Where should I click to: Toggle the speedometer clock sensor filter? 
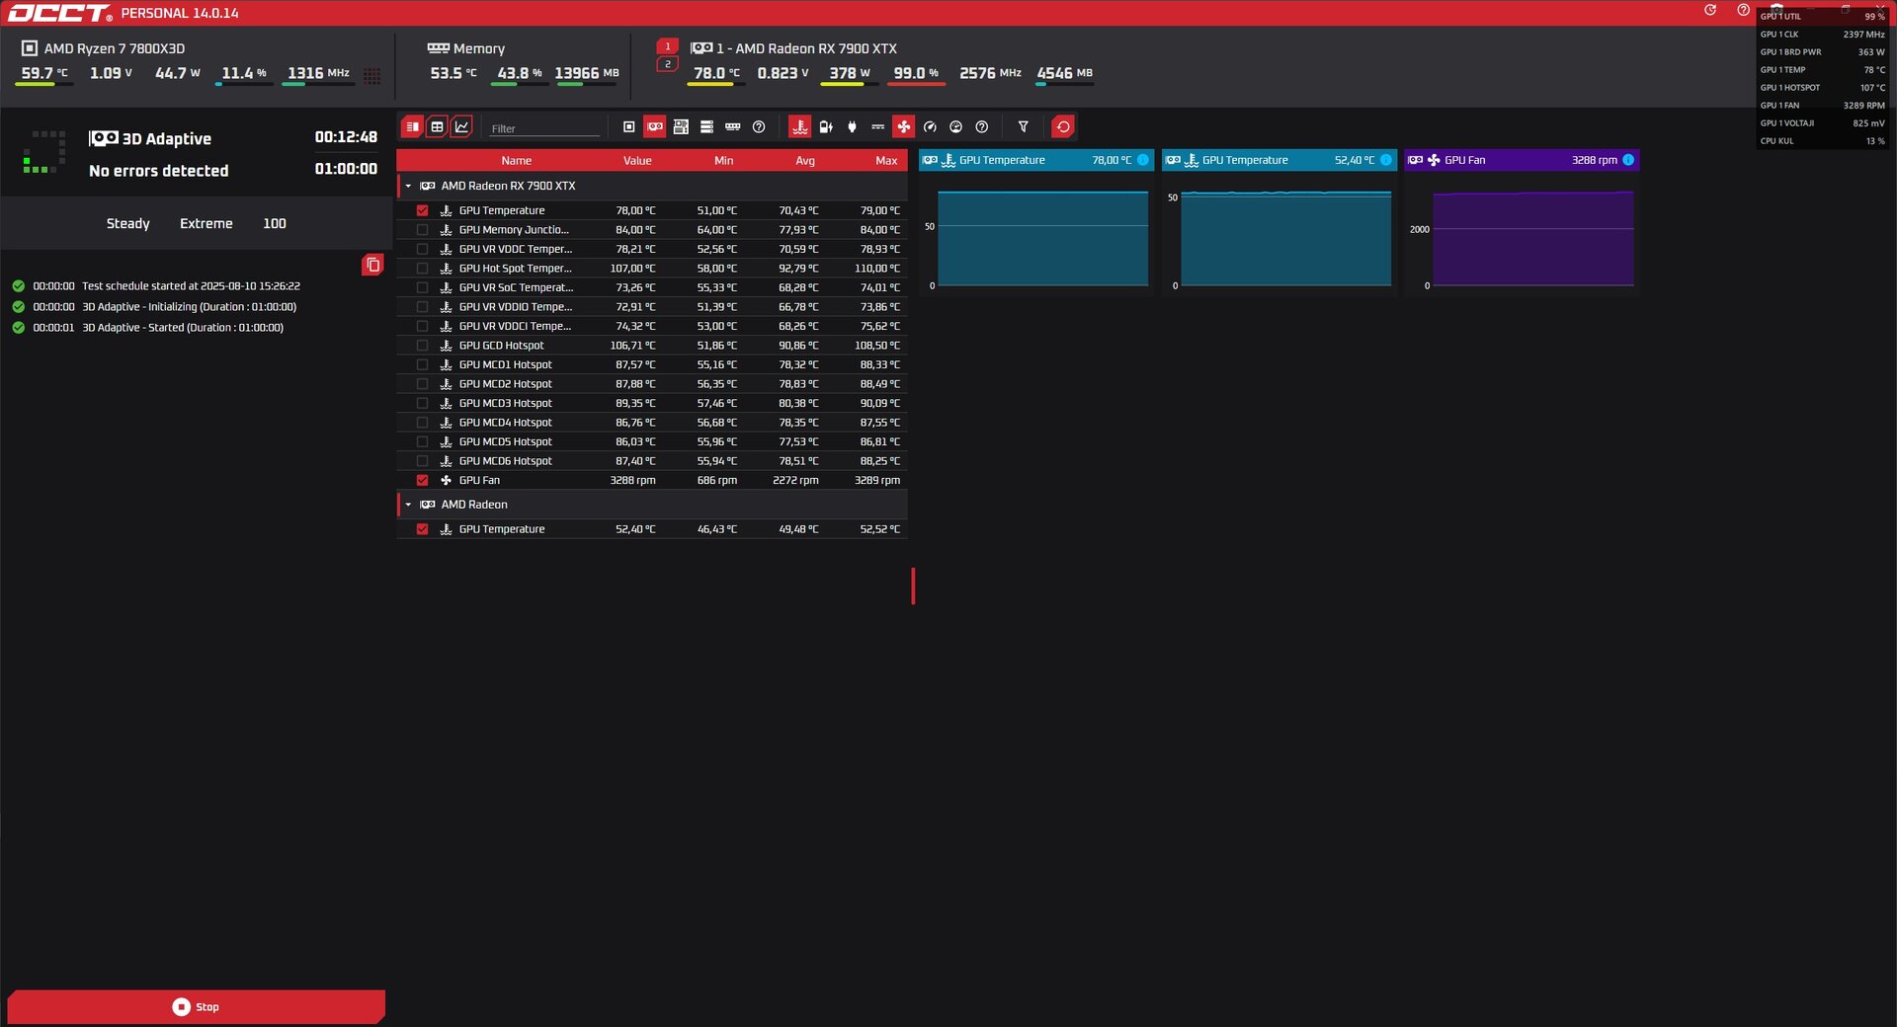[930, 126]
